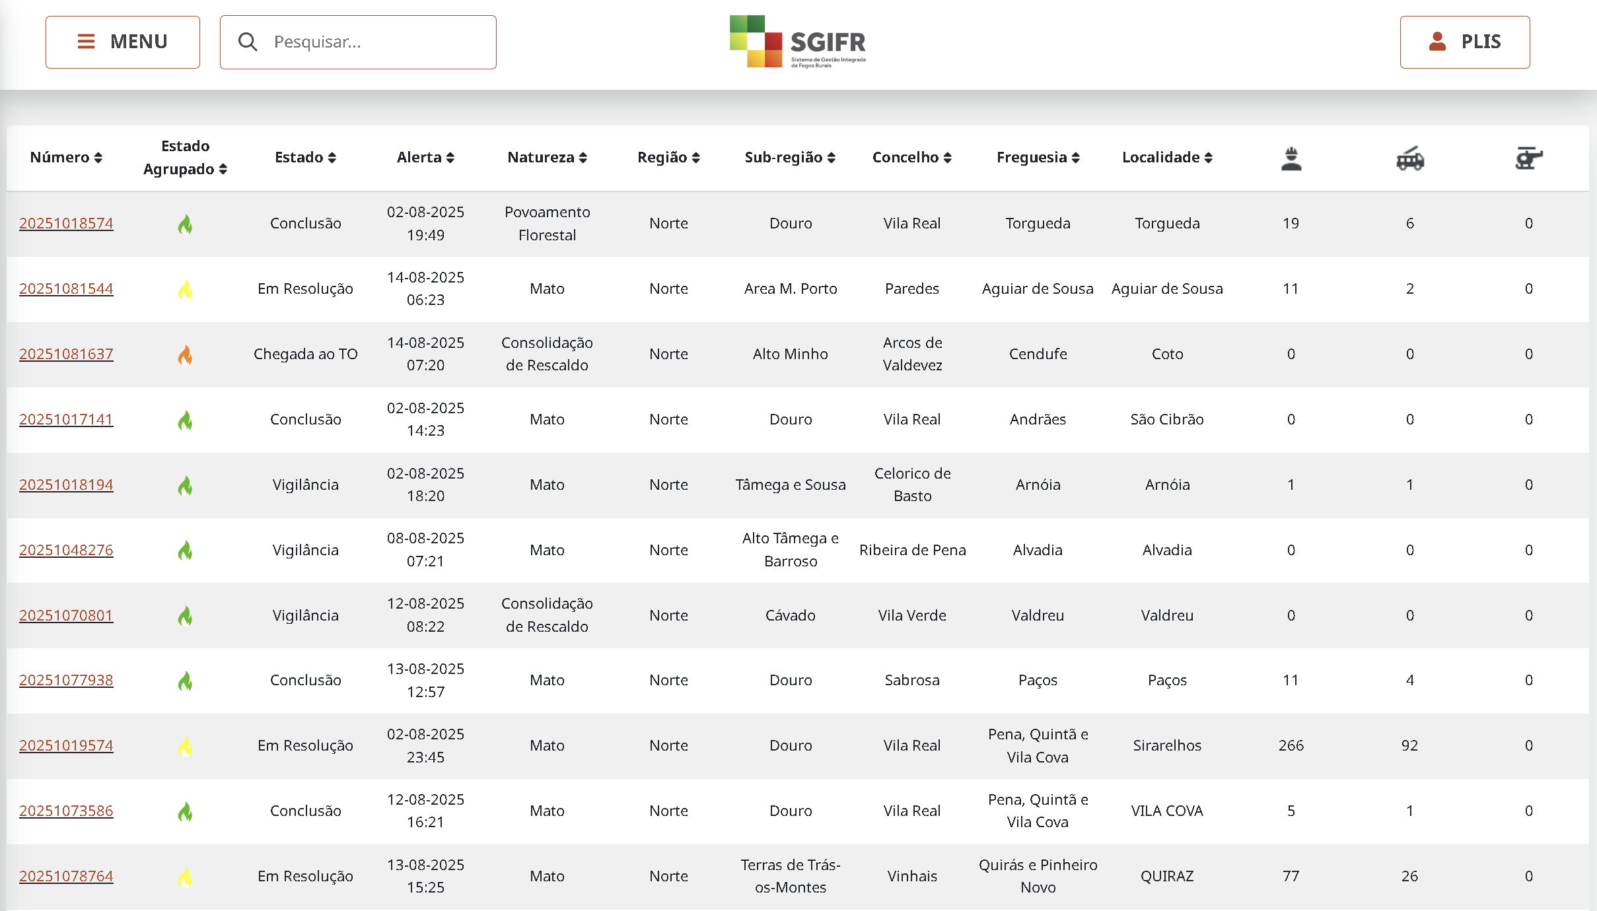Sort by Natureza column

click(547, 158)
